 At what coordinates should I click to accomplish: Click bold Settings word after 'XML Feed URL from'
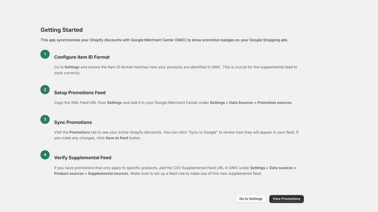pyautogui.click(x=115, y=103)
